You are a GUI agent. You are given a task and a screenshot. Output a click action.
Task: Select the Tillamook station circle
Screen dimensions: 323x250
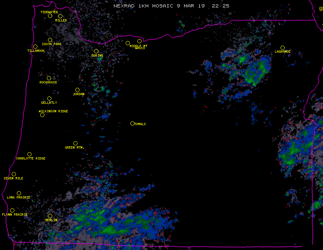click(35, 47)
